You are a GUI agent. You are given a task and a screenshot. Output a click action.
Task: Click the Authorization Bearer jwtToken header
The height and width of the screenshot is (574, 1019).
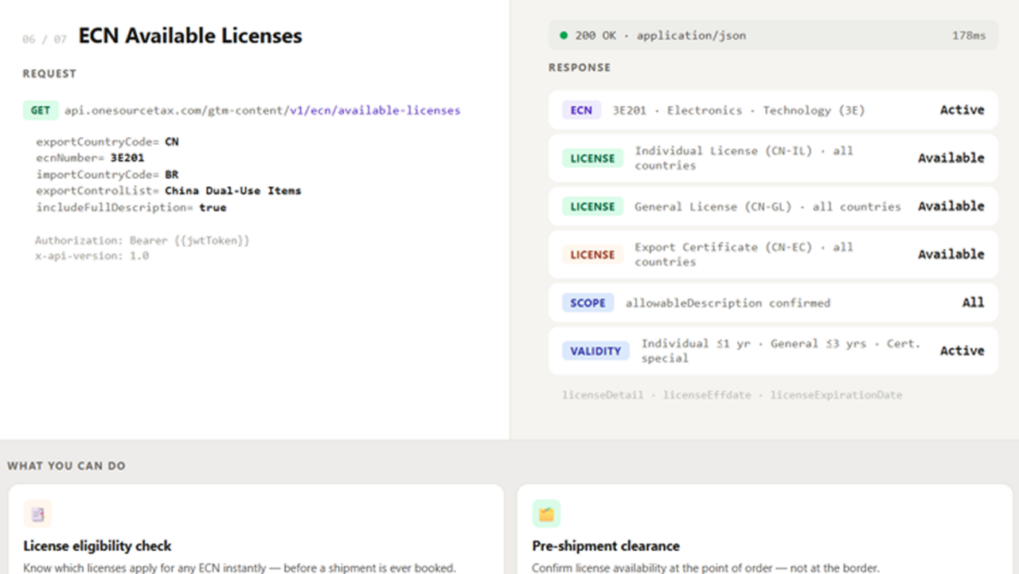[x=143, y=240]
